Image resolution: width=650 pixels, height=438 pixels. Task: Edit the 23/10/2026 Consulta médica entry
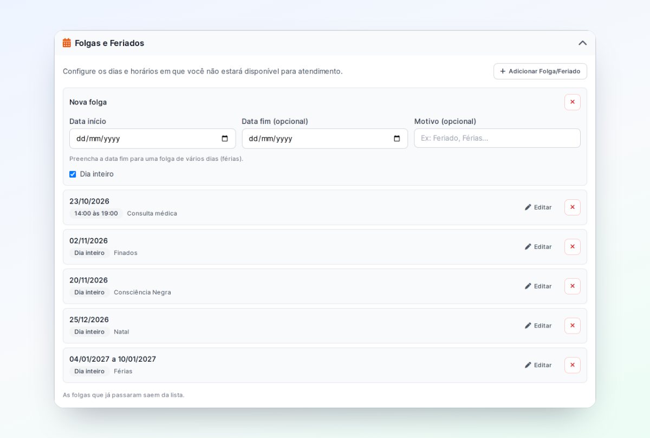538,207
